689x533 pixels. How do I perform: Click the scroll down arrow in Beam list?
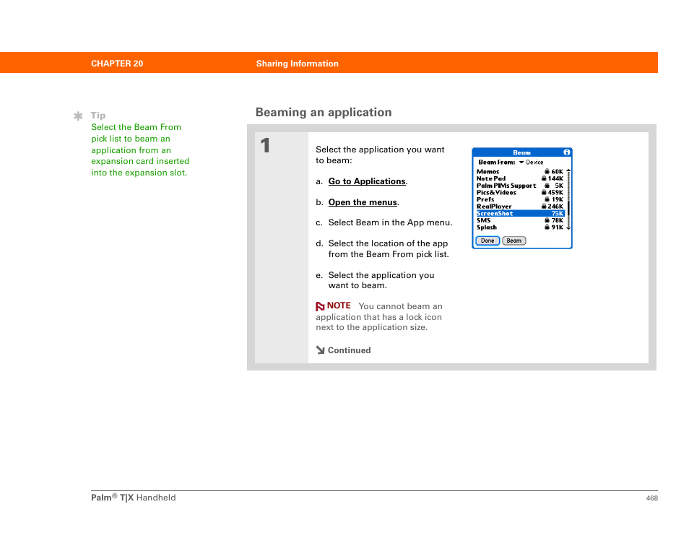tap(568, 228)
